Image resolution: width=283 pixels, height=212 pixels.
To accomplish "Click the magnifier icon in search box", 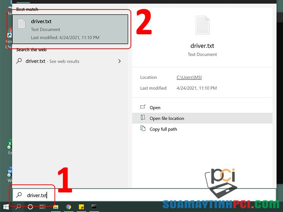I will tap(19, 195).
